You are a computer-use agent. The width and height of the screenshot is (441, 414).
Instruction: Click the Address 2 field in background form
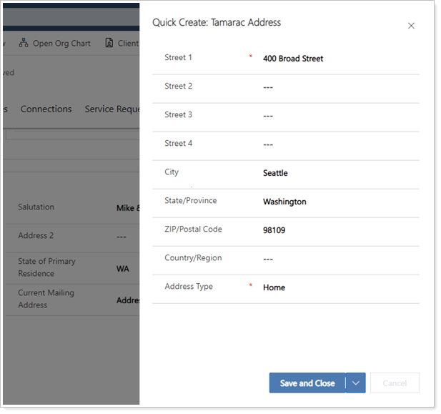coord(124,237)
